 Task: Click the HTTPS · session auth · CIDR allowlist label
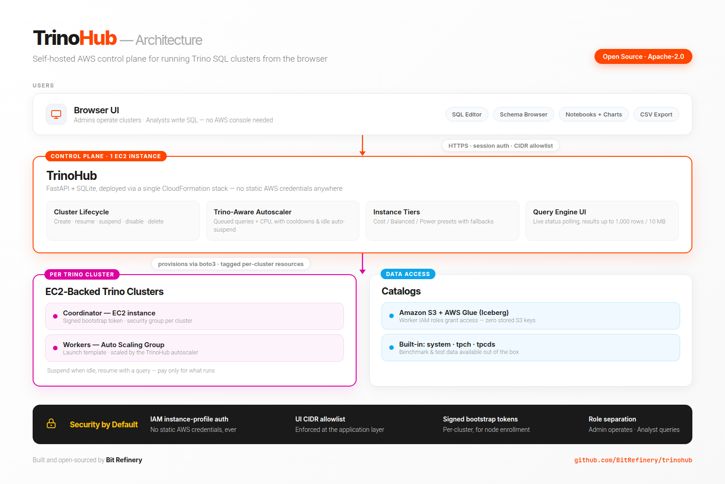click(501, 145)
